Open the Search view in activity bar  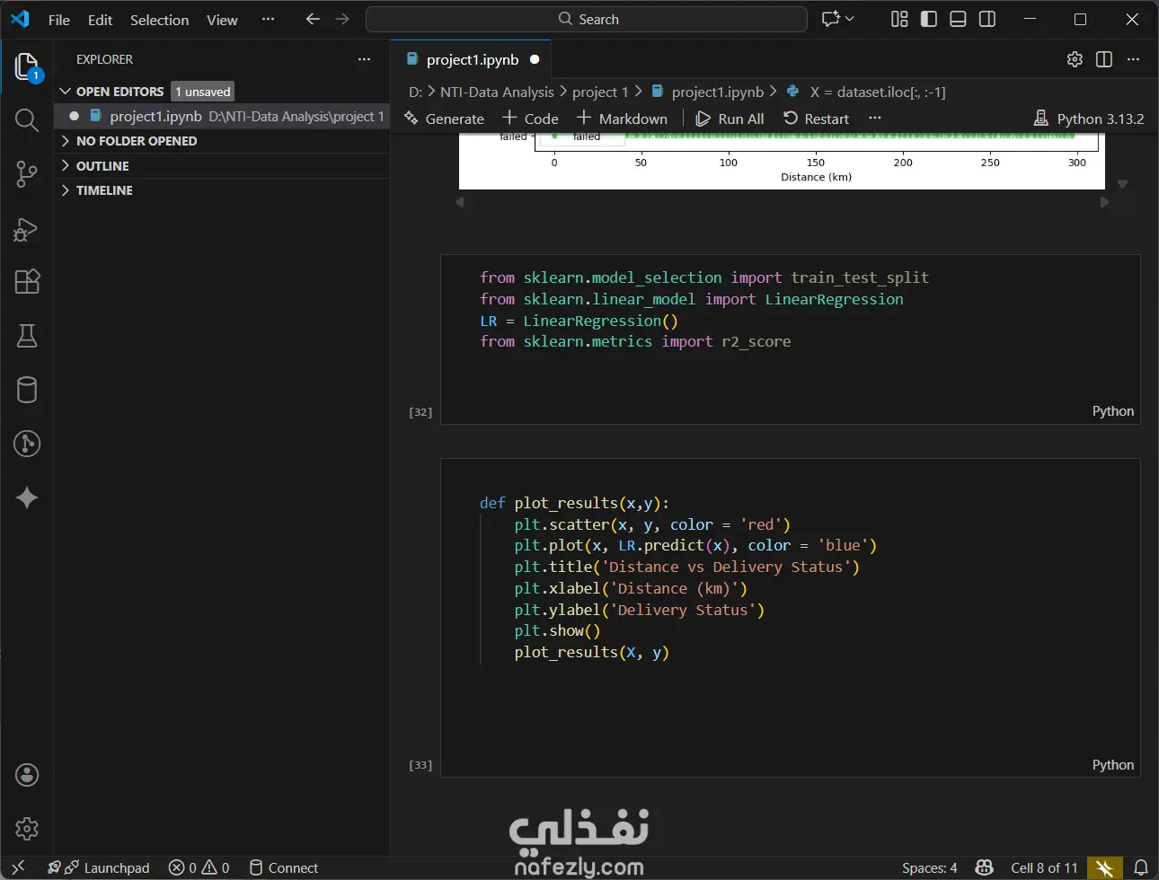point(27,120)
